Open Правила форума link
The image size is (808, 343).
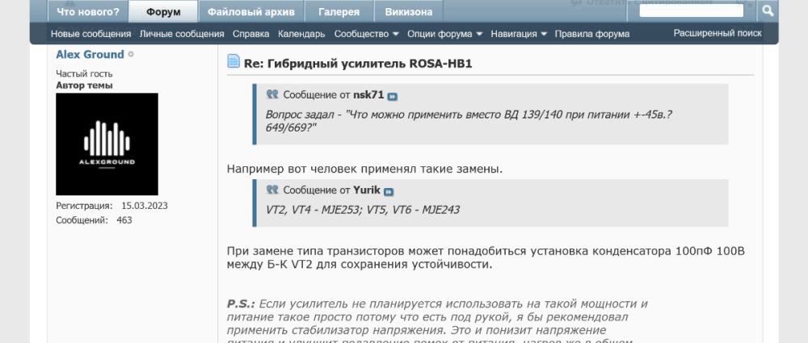point(591,34)
